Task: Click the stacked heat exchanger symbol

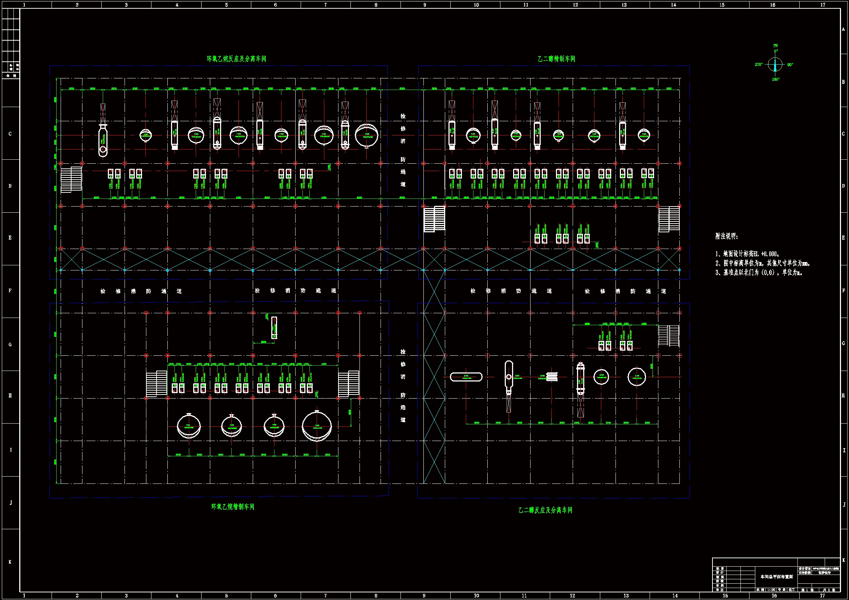Action: click(x=552, y=377)
